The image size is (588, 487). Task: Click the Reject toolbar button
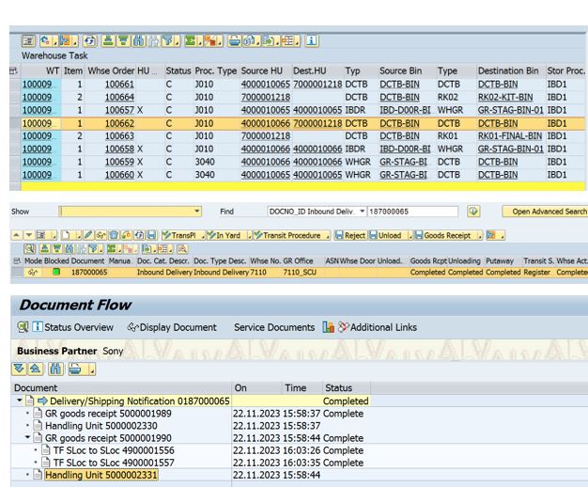pos(353,235)
